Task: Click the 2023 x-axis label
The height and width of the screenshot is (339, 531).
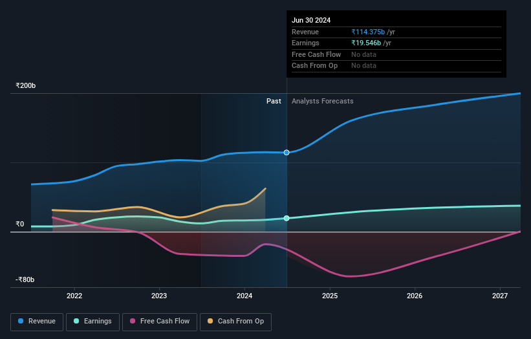Action: click(x=159, y=296)
